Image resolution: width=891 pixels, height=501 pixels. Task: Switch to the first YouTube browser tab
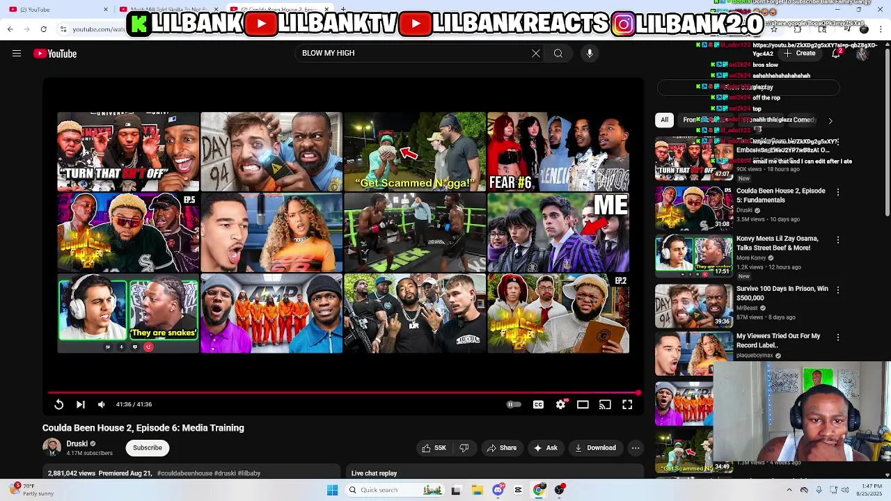click(58, 9)
